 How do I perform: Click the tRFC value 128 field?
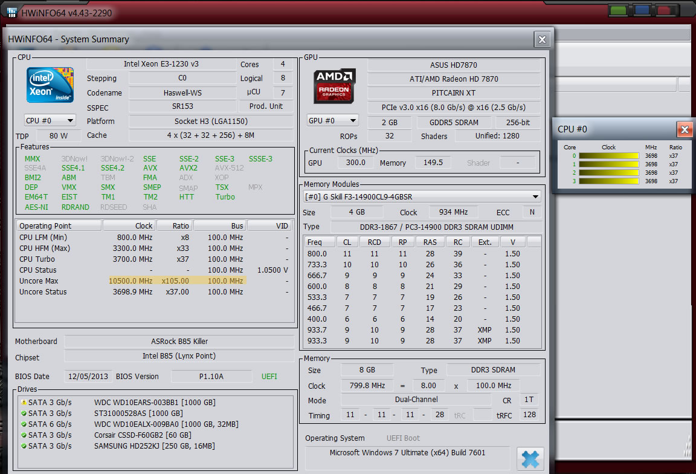pos(529,415)
